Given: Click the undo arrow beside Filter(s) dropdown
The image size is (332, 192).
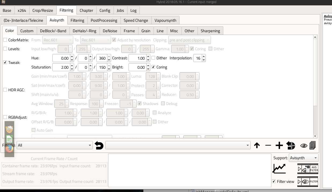Looking at the screenshot, I should (99, 146).
